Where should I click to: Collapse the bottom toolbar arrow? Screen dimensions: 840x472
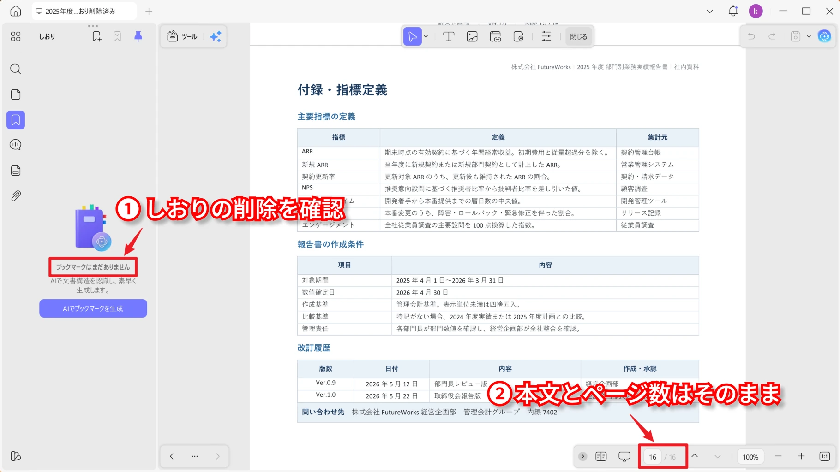coord(583,456)
